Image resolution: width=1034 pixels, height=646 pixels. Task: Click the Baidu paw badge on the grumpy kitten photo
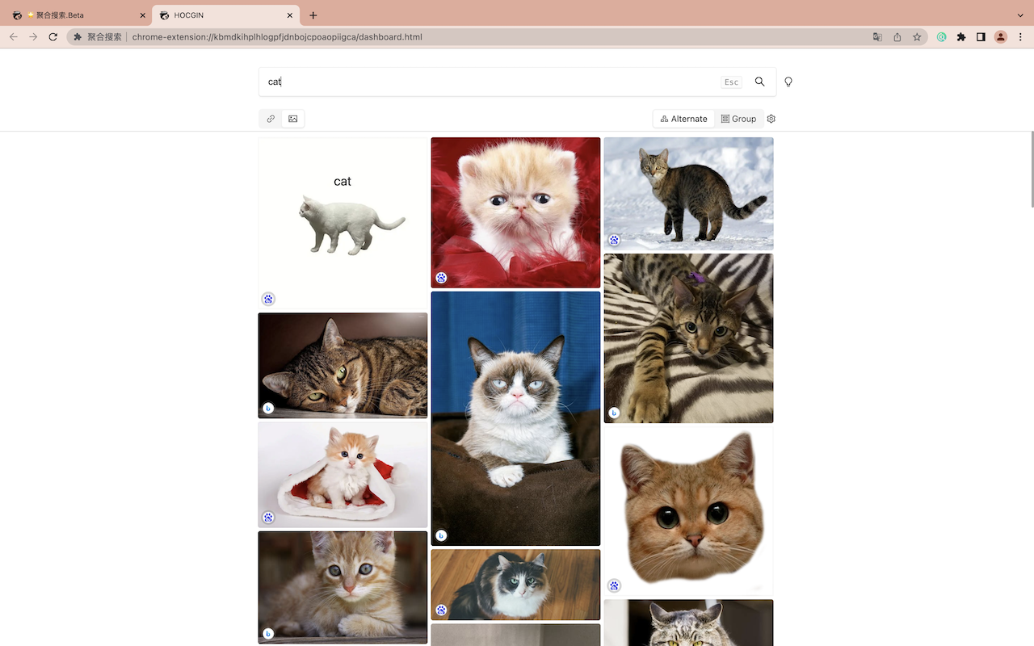pyautogui.click(x=441, y=277)
